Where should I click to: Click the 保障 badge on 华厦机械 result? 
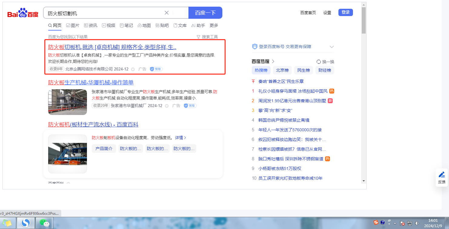click(190, 106)
